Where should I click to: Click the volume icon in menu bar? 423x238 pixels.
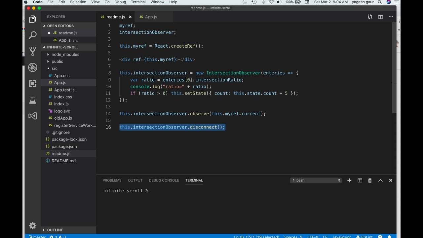coord(280,2)
